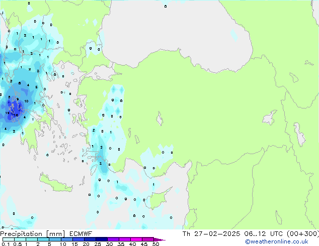Click the 2–5 mm legend swatch

click(43, 239)
